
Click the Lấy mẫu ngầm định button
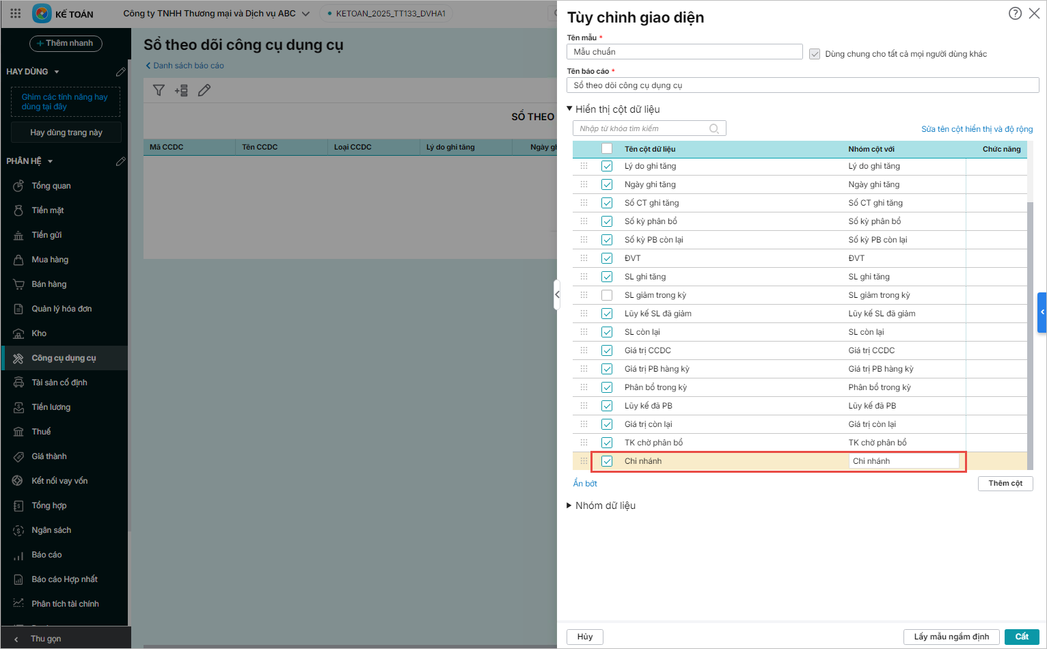tap(951, 637)
